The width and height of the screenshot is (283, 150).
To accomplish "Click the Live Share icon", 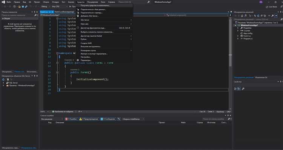I will click(x=267, y=7).
